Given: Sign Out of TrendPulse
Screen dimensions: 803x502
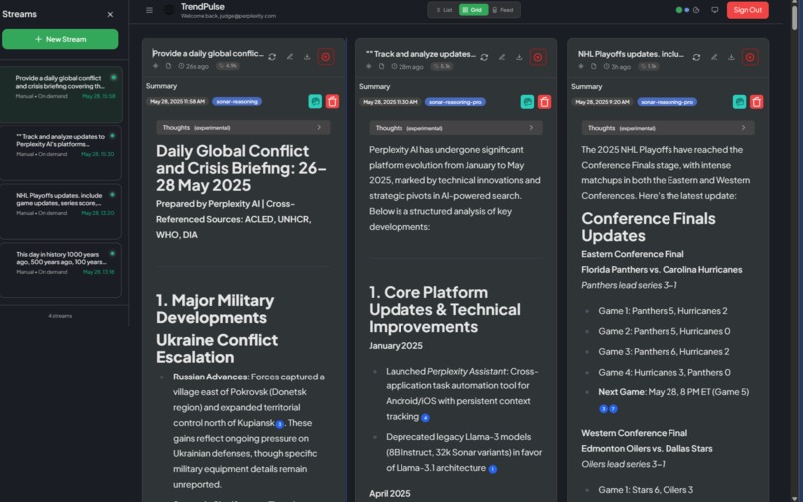Looking at the screenshot, I should pyautogui.click(x=747, y=10).
